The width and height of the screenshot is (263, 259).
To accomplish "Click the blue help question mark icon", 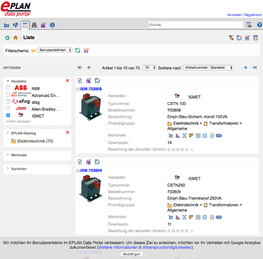I will coord(259,25).
